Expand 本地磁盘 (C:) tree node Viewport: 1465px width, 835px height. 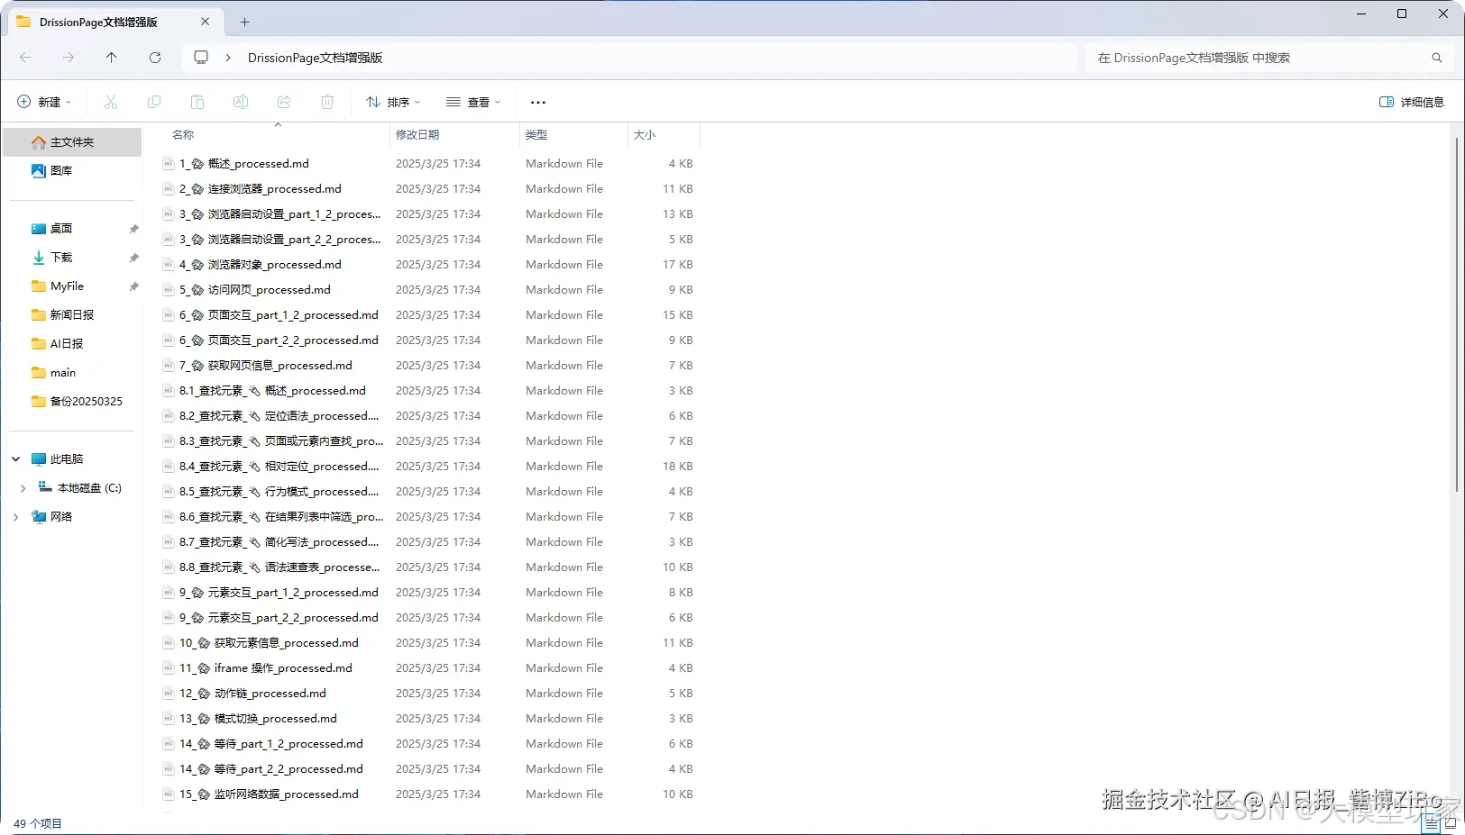pos(23,488)
